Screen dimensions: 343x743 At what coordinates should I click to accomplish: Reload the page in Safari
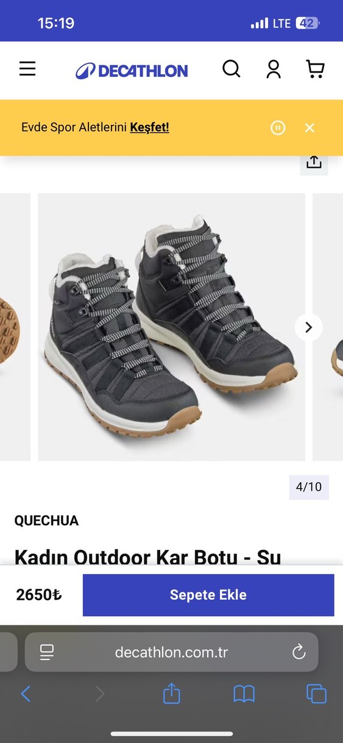pos(299,652)
